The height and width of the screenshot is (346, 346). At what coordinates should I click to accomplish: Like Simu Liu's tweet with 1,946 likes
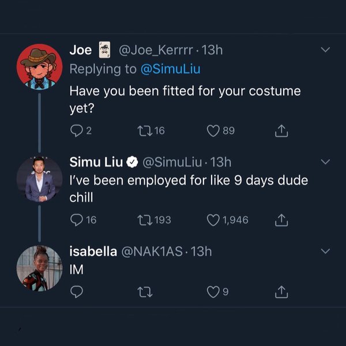(x=213, y=219)
